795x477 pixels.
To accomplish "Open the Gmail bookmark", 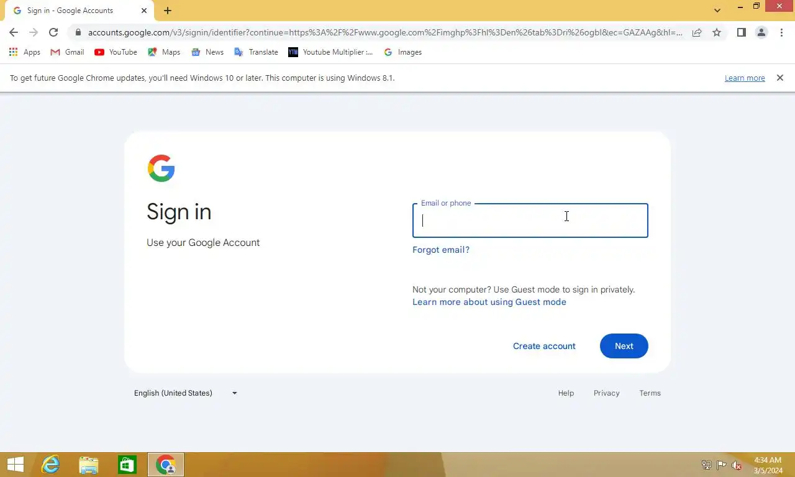I will (67, 52).
